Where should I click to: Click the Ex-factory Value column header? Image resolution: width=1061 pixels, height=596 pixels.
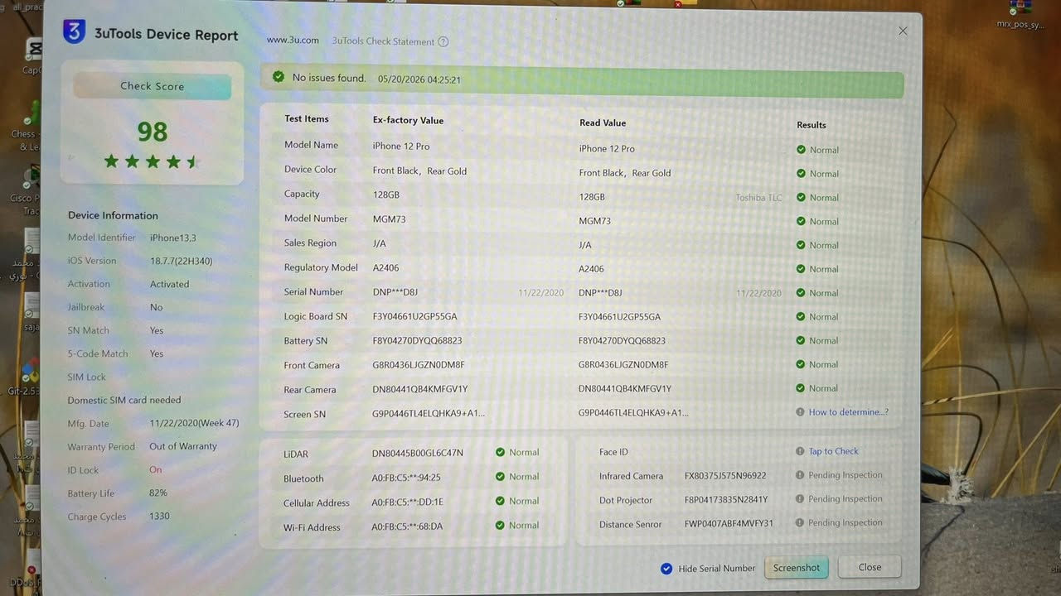click(408, 121)
